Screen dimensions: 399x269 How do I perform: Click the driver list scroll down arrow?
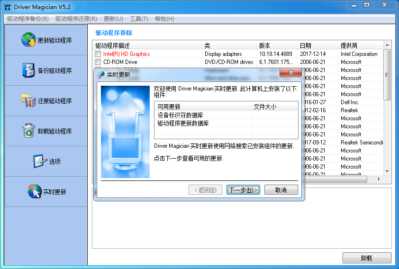[x=387, y=171]
